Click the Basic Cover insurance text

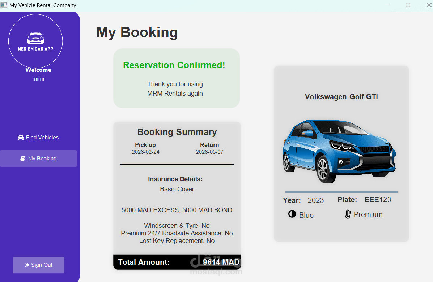pos(177,189)
